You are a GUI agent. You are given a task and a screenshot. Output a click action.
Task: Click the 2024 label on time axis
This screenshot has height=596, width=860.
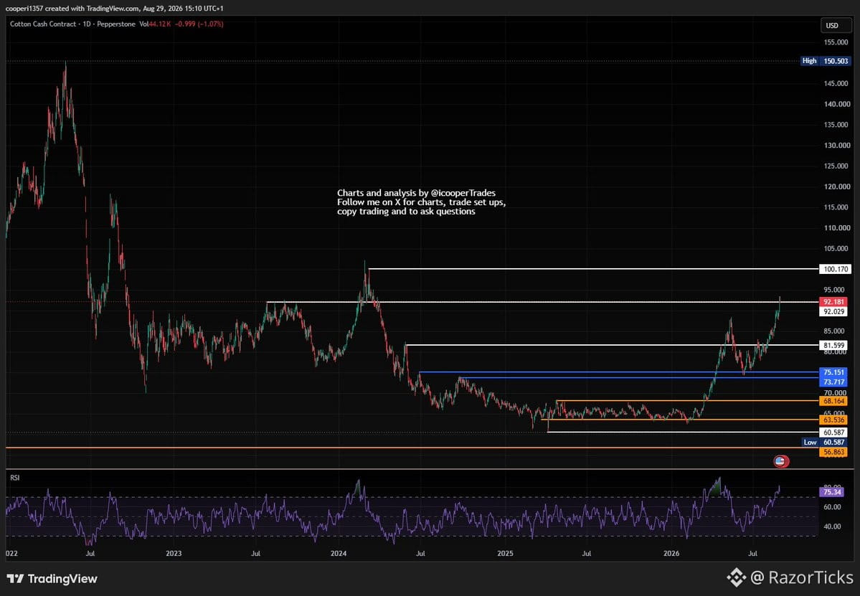point(339,553)
